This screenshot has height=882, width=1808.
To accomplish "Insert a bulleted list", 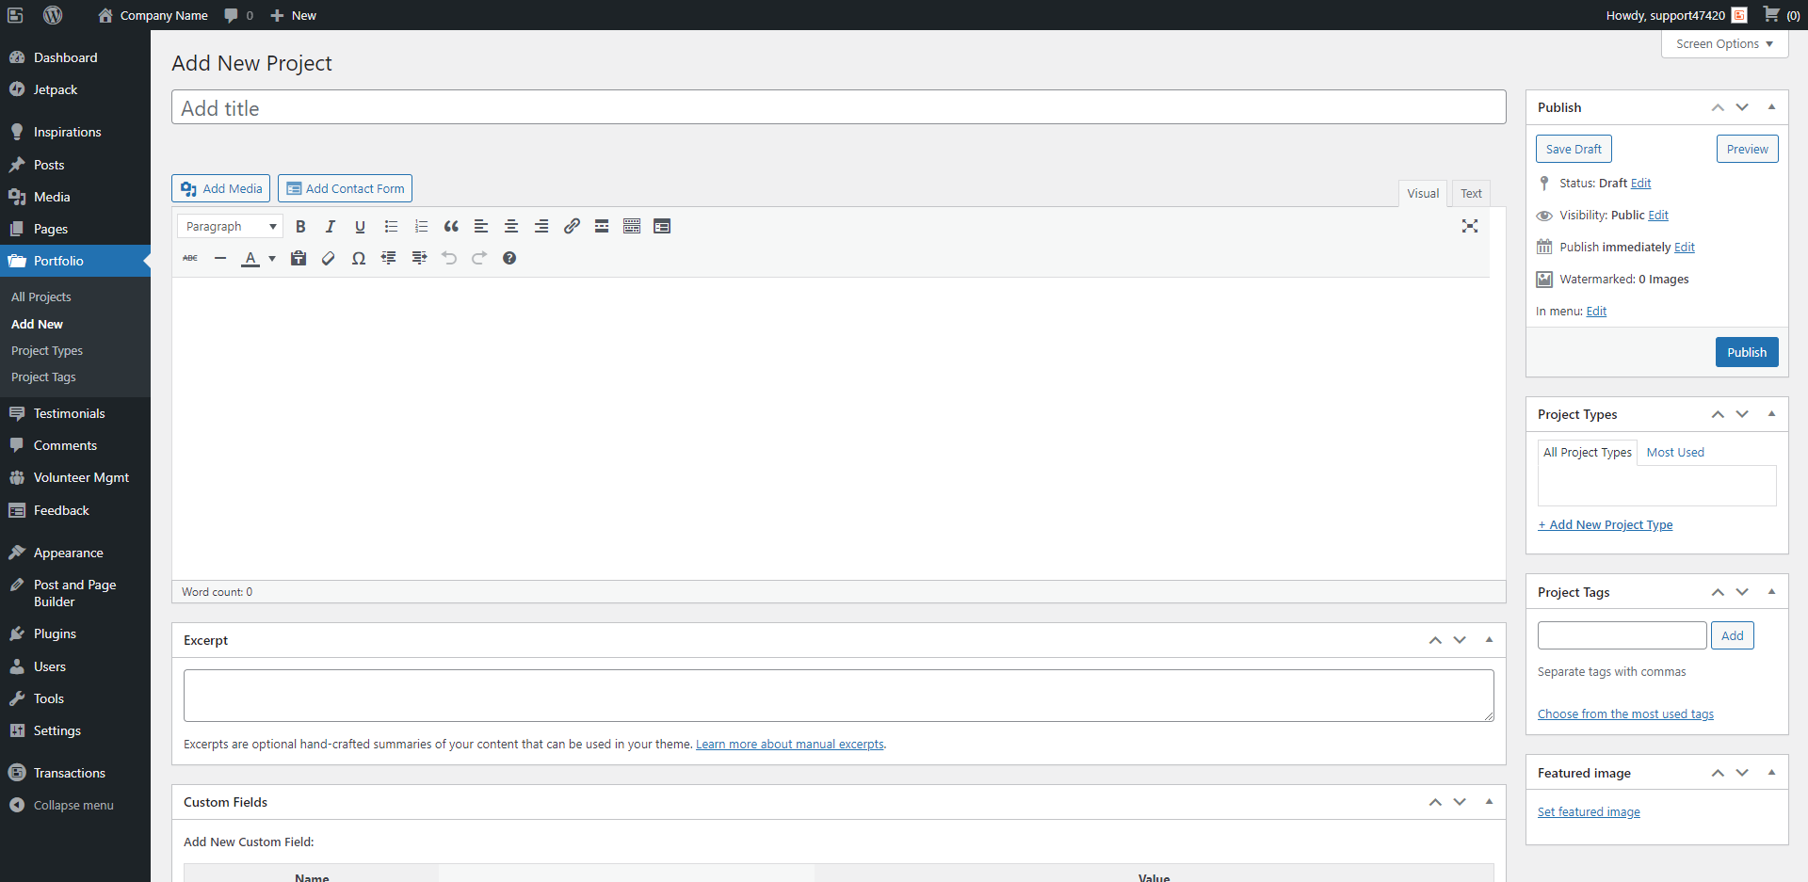I will [391, 227].
